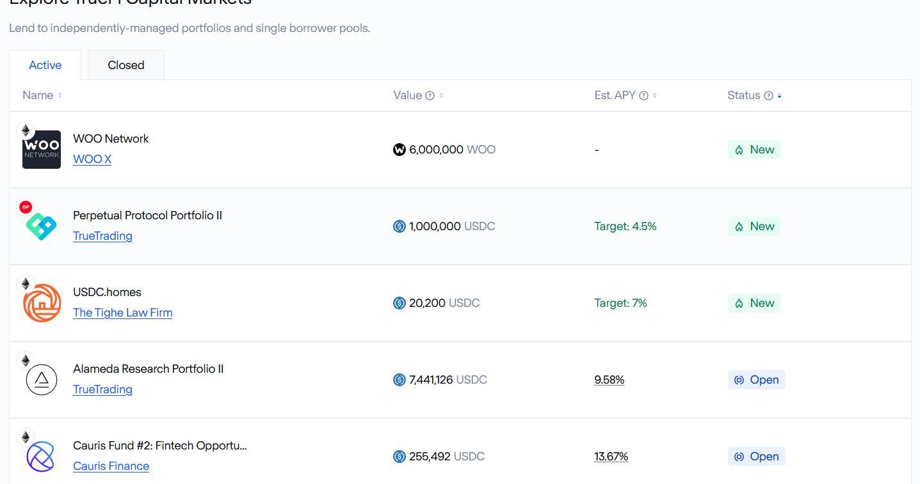Click the WOO Network logo icon
This screenshot has height=484, width=920.
pos(42,150)
